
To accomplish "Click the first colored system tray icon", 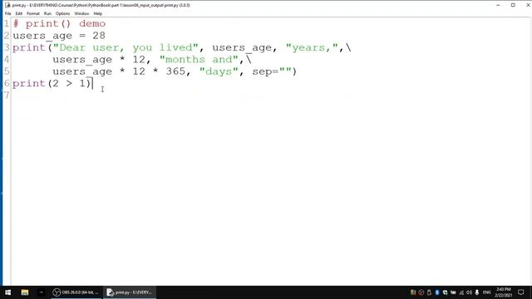I will tap(413, 292).
